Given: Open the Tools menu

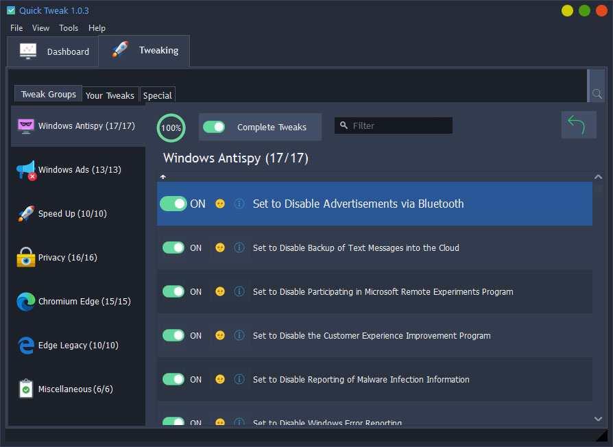Looking at the screenshot, I should tap(69, 28).
